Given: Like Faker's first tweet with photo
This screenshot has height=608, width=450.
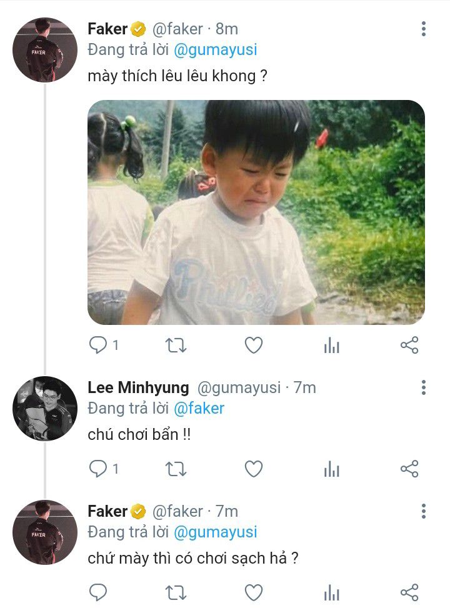Looking at the screenshot, I should pos(253,345).
